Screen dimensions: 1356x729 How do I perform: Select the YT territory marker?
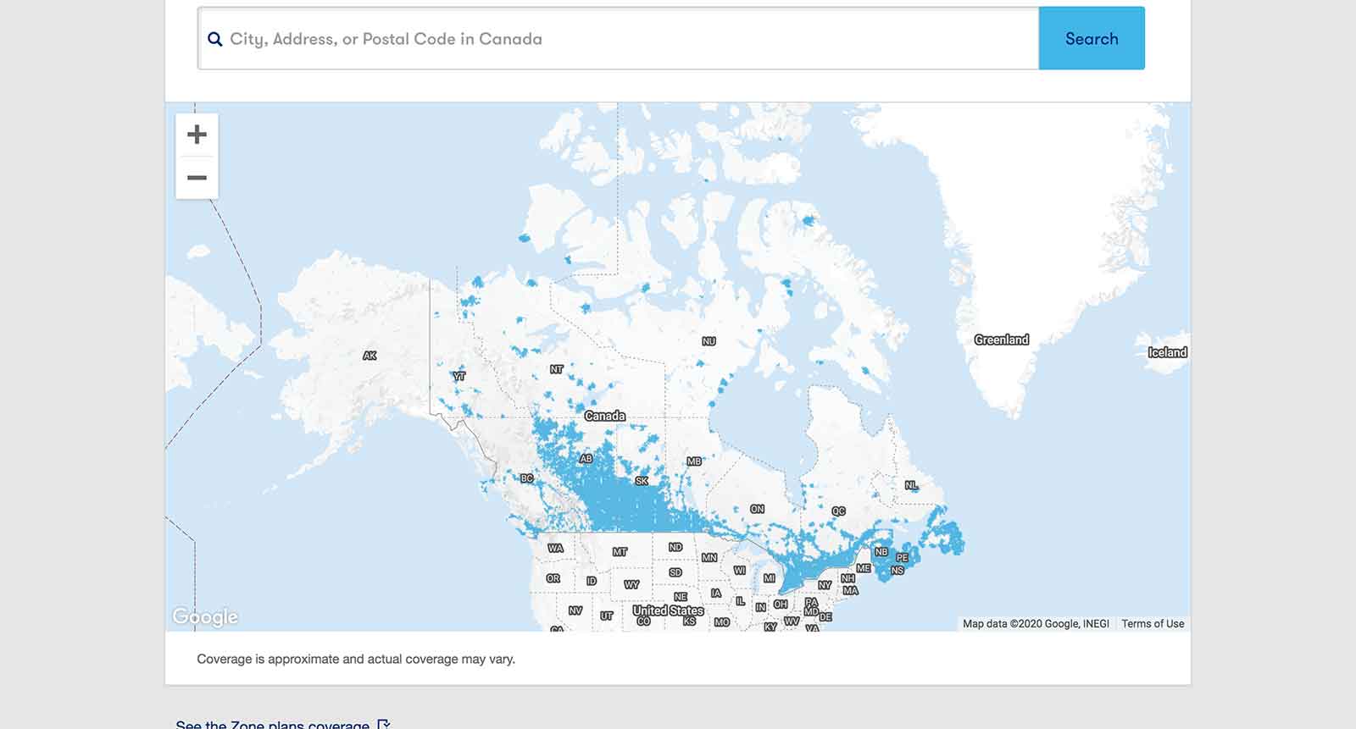pyautogui.click(x=459, y=376)
